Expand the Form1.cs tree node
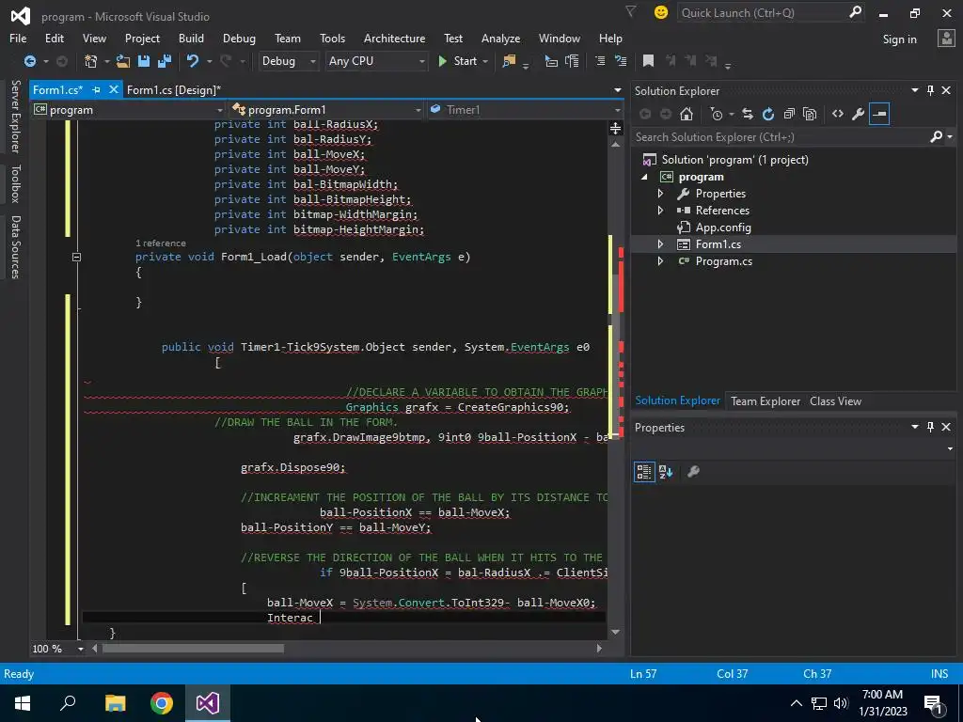Viewport: 963px width, 722px height. pyautogui.click(x=660, y=243)
